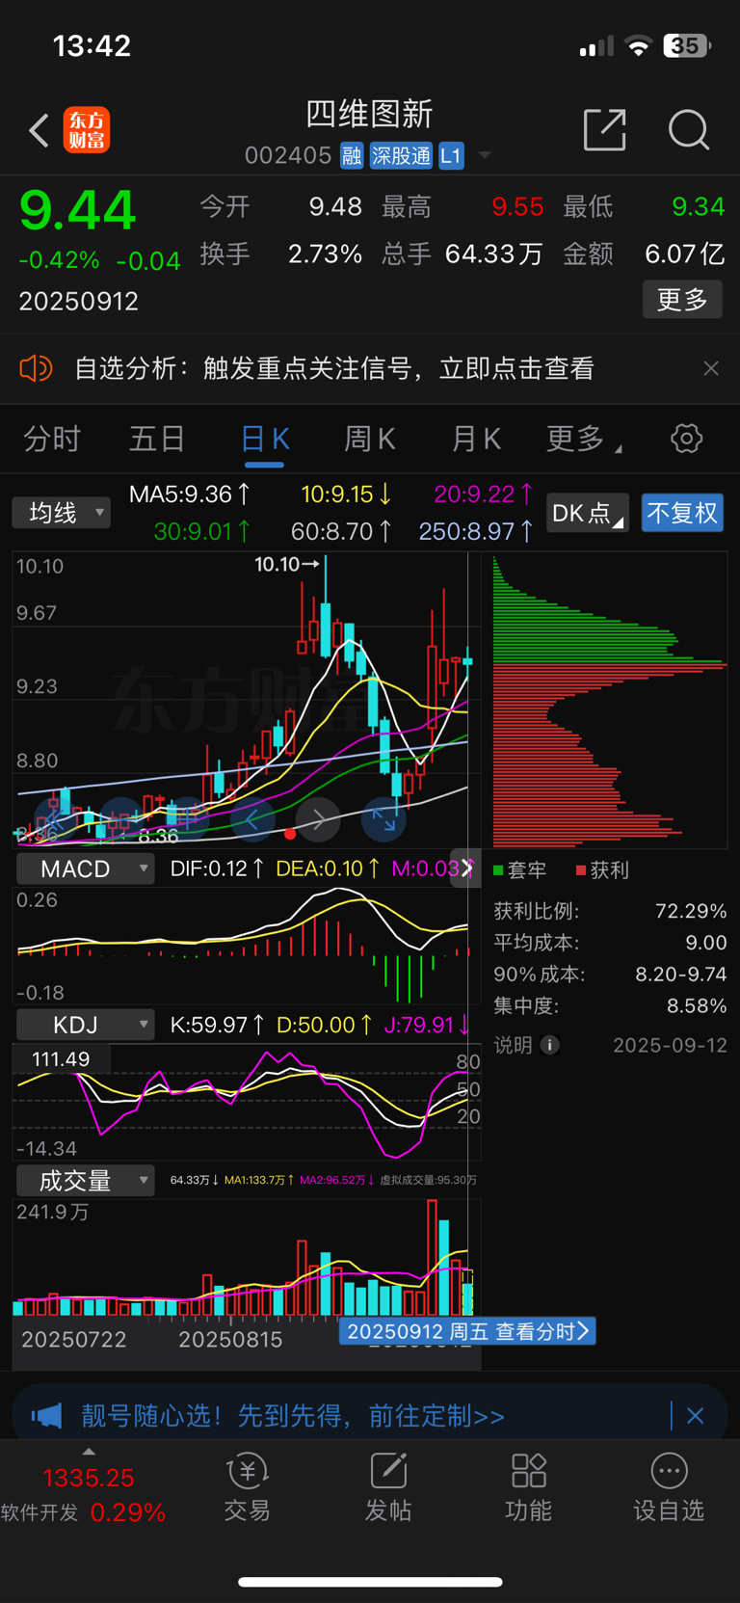Tap the back arrow icon

39,130
